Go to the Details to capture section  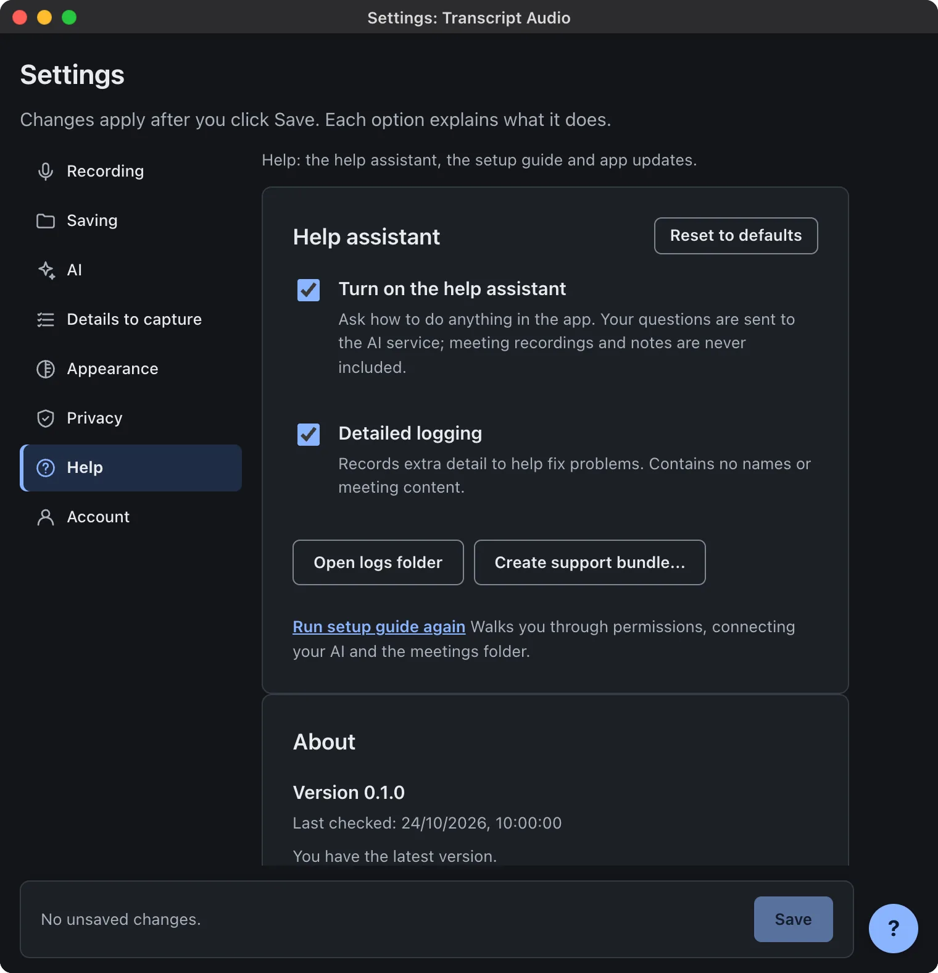click(131, 319)
